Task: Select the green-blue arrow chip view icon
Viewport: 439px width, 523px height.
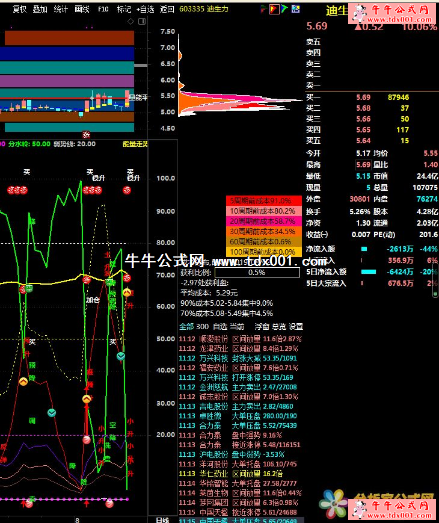Action: click(284, 9)
